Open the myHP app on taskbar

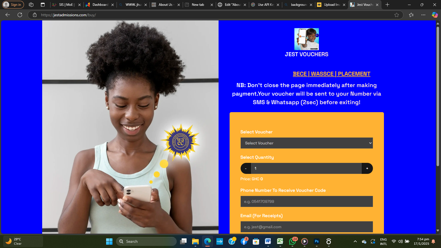coord(220,241)
